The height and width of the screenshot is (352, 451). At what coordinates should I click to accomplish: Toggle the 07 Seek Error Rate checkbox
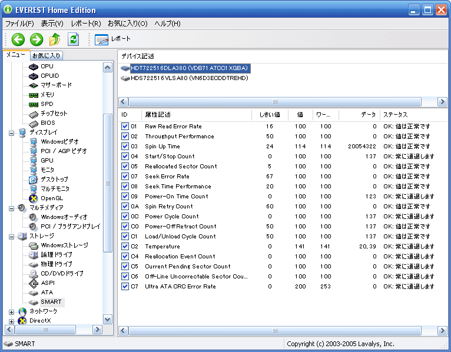coord(125,176)
